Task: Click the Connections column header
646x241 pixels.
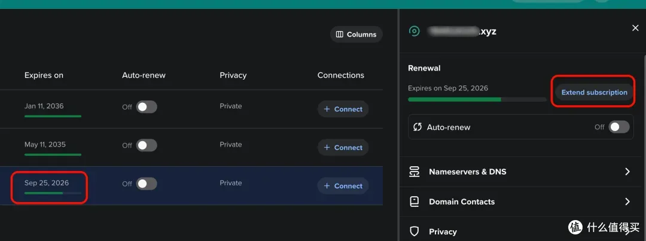Action: [x=340, y=75]
